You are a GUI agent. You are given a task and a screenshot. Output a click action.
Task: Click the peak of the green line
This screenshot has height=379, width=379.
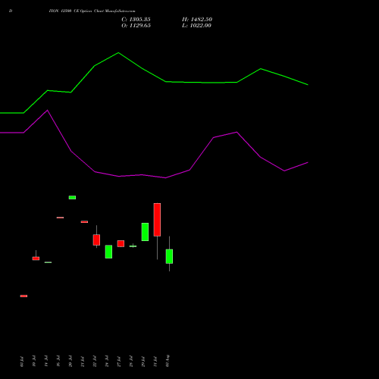click(118, 53)
